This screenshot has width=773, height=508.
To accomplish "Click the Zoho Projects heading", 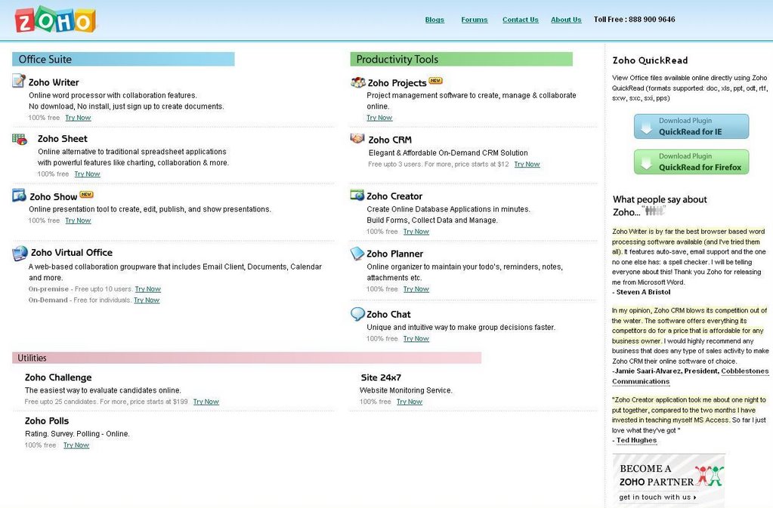I will click(397, 83).
